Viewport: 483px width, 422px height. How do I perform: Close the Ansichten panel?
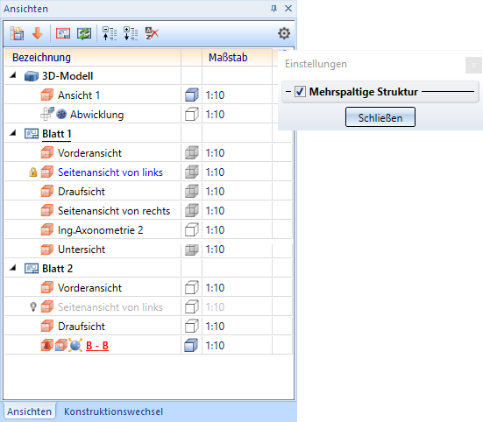[x=288, y=8]
